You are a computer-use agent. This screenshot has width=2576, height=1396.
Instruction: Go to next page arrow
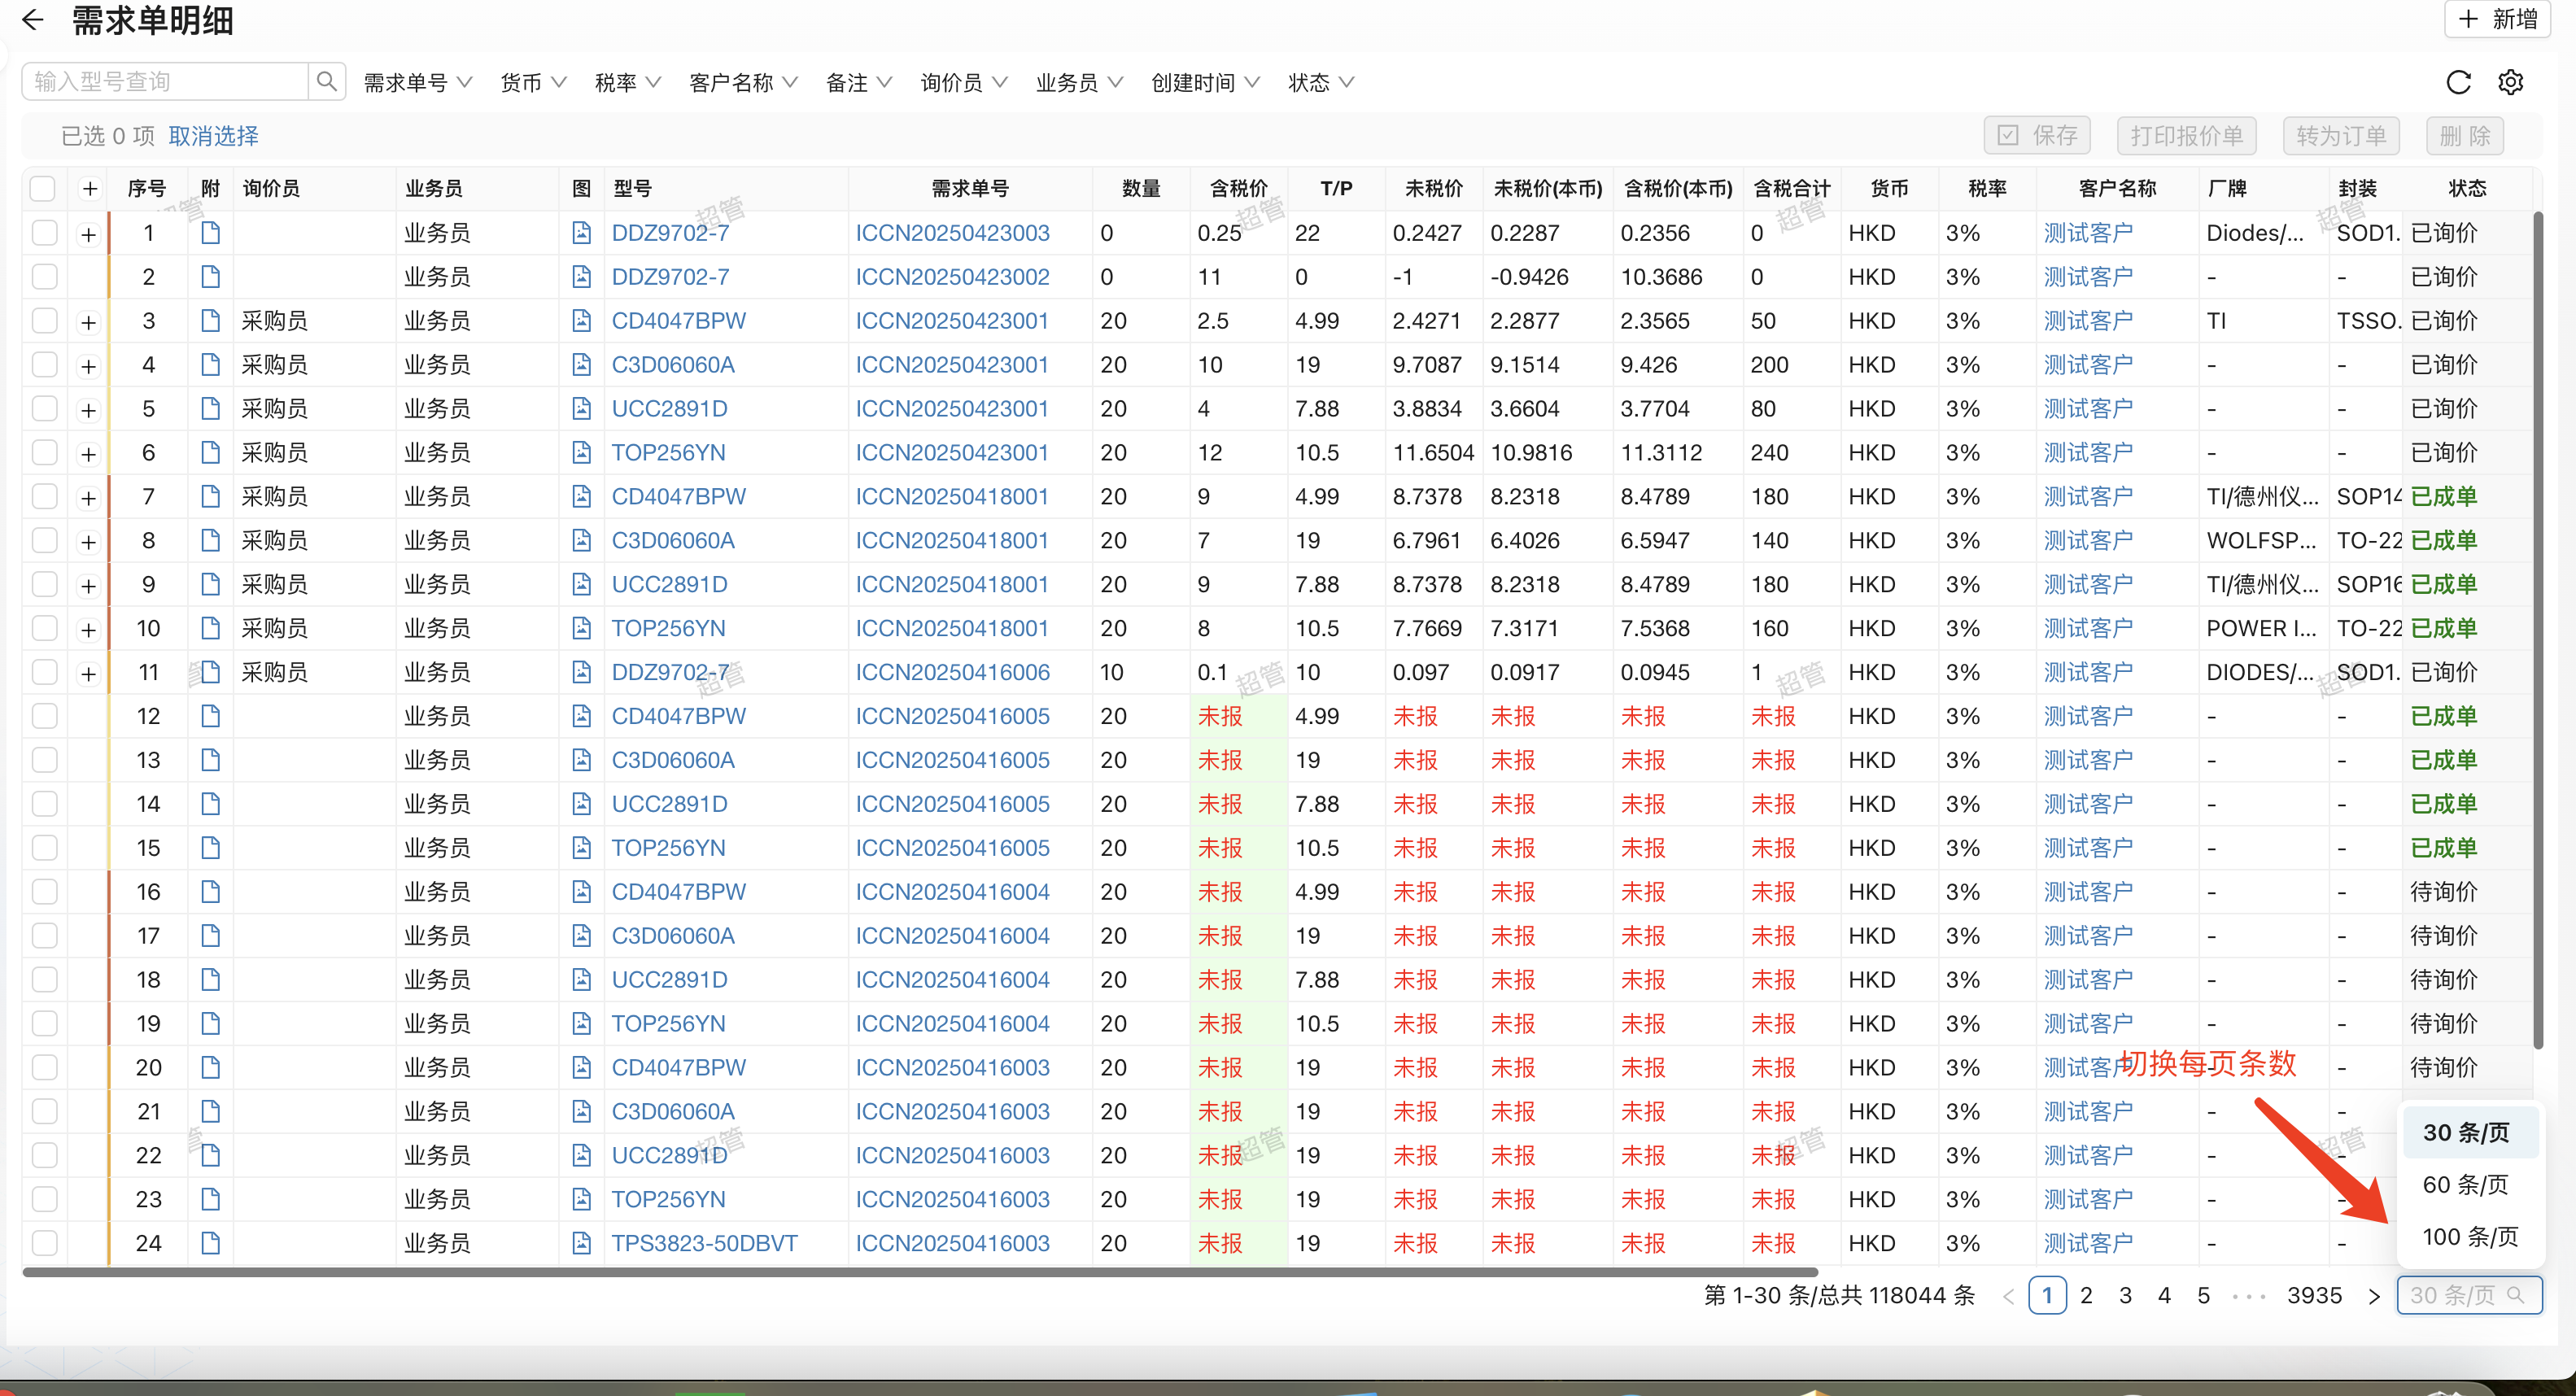point(2374,1296)
